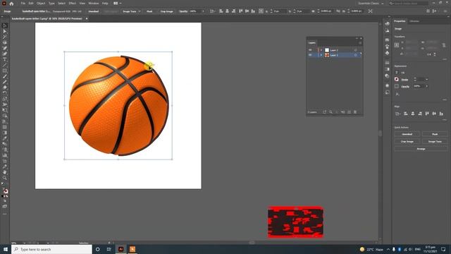The width and height of the screenshot is (451, 254).
Task: Open the File menu
Action: coord(23,4)
